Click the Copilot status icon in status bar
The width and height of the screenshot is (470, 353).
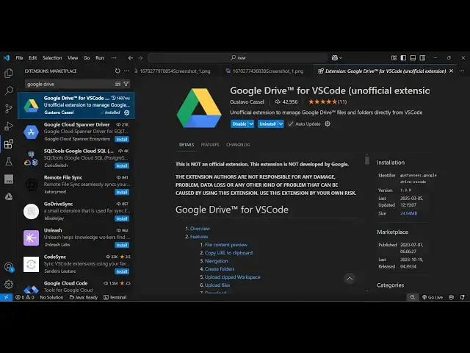tap(451, 297)
